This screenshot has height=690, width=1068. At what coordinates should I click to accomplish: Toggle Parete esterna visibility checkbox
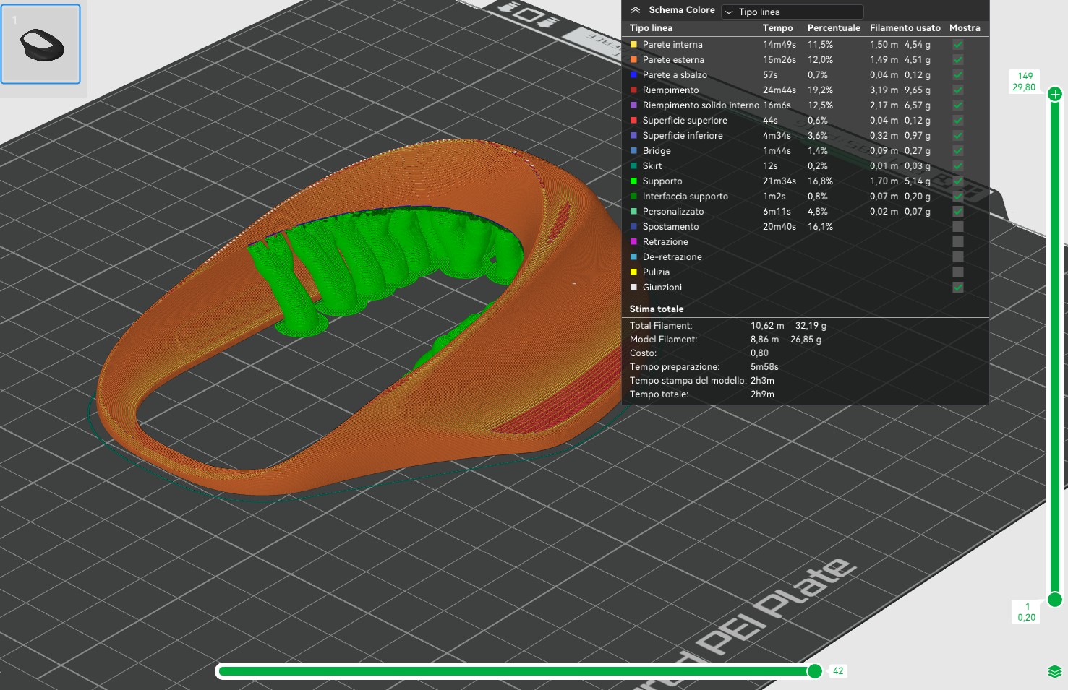tap(958, 59)
